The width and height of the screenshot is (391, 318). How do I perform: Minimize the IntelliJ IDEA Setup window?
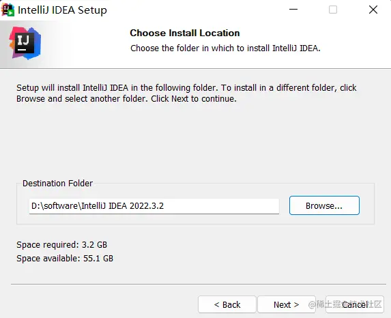(293, 10)
